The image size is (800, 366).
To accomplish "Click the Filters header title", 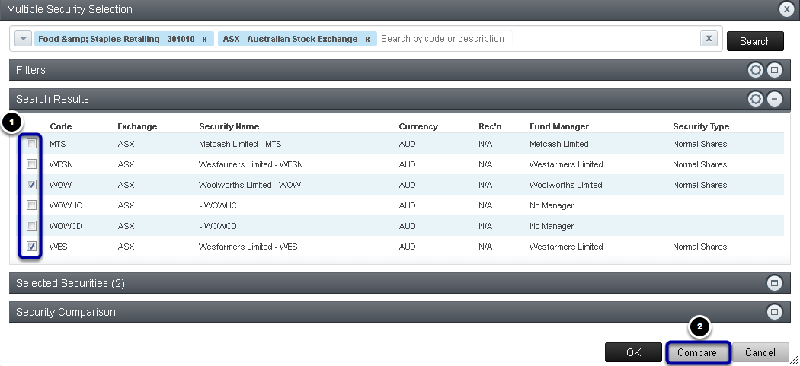I will click(30, 70).
